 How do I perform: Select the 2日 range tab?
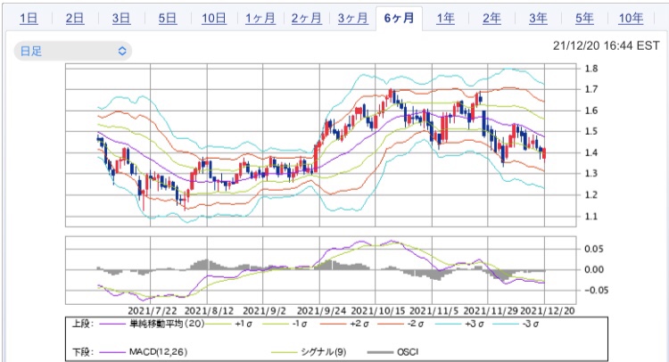click(75, 18)
